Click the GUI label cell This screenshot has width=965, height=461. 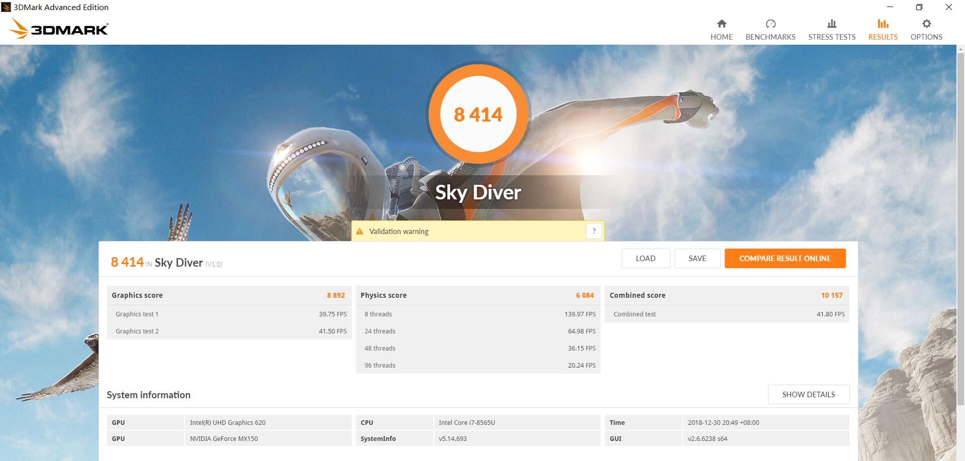(x=643, y=438)
